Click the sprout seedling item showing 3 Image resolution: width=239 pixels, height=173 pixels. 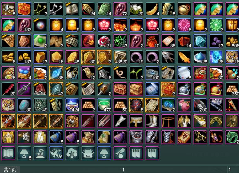point(136,73)
